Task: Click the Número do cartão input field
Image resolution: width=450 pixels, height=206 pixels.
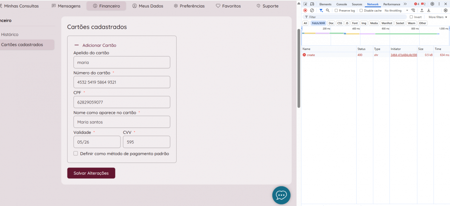Action: click(121, 82)
